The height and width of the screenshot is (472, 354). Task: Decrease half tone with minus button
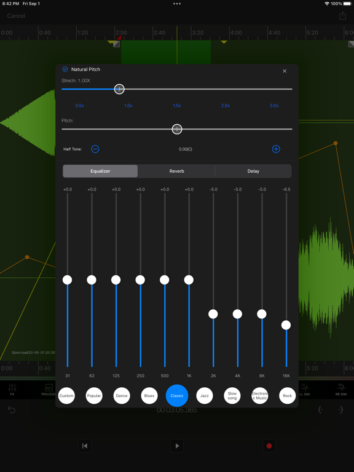coord(95,149)
